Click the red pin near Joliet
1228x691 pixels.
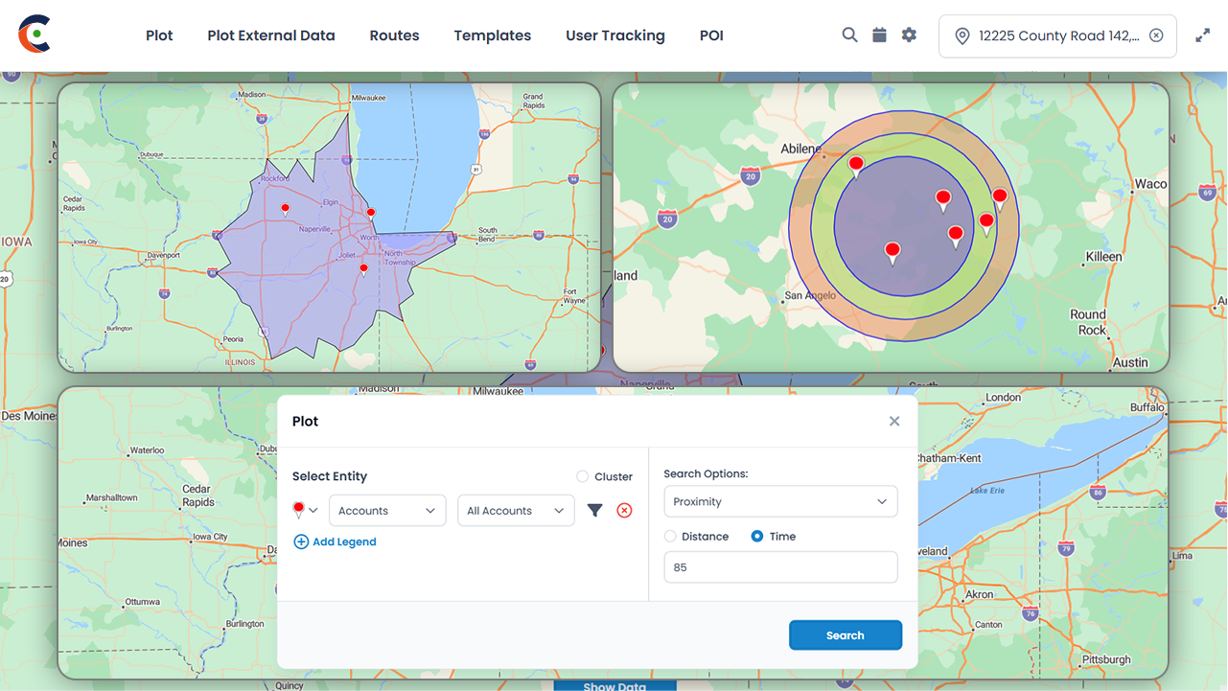[363, 270]
